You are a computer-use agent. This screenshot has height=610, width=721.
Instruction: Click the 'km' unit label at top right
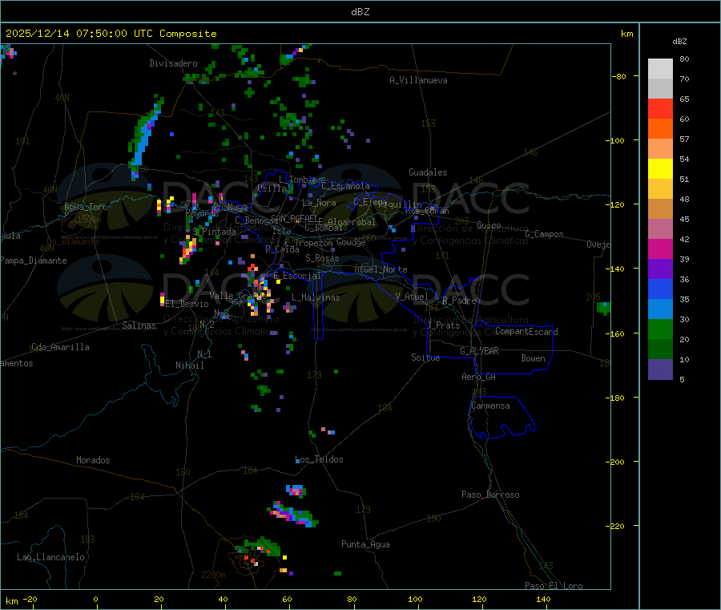[626, 34]
